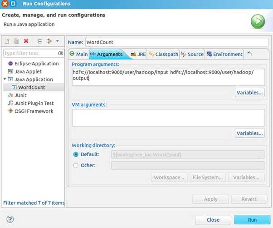The image size is (273, 228).
Task: Click the Name text field
Action: [x=176, y=42]
